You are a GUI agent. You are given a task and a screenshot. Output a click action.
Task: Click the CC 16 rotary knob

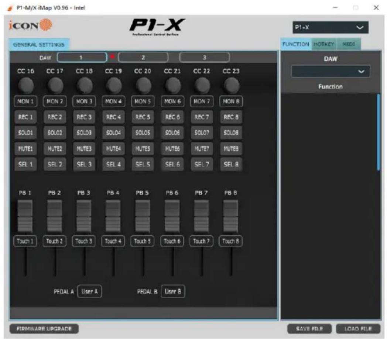tap(26, 86)
